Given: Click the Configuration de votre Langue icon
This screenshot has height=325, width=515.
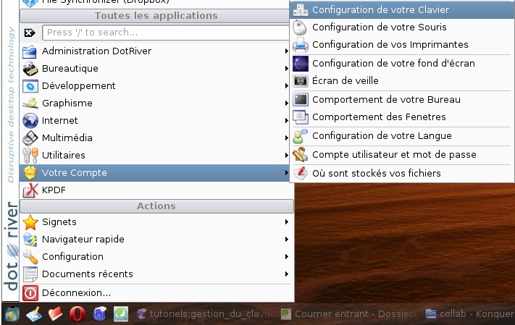Looking at the screenshot, I should (x=300, y=135).
